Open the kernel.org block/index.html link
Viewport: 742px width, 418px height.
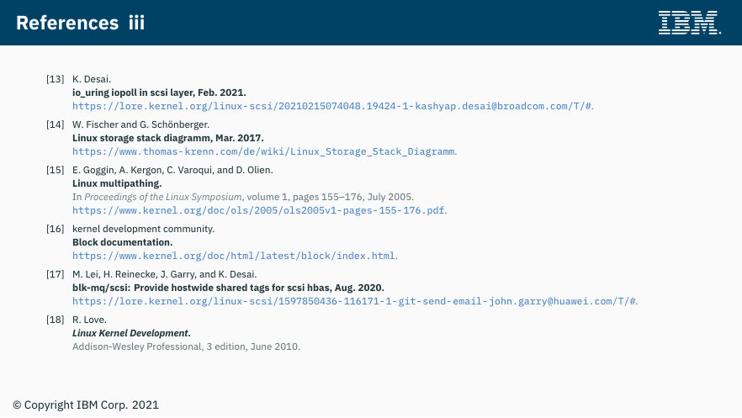[x=234, y=256]
